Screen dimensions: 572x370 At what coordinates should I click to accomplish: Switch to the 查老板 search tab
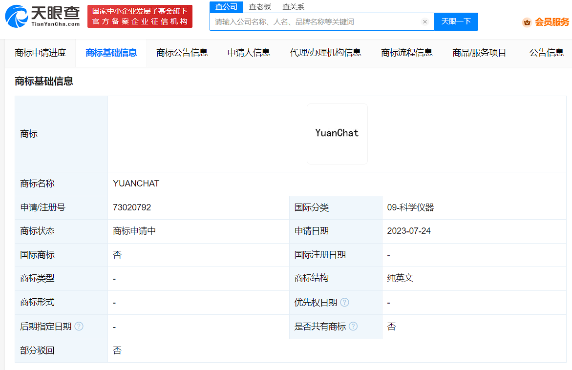pos(260,6)
